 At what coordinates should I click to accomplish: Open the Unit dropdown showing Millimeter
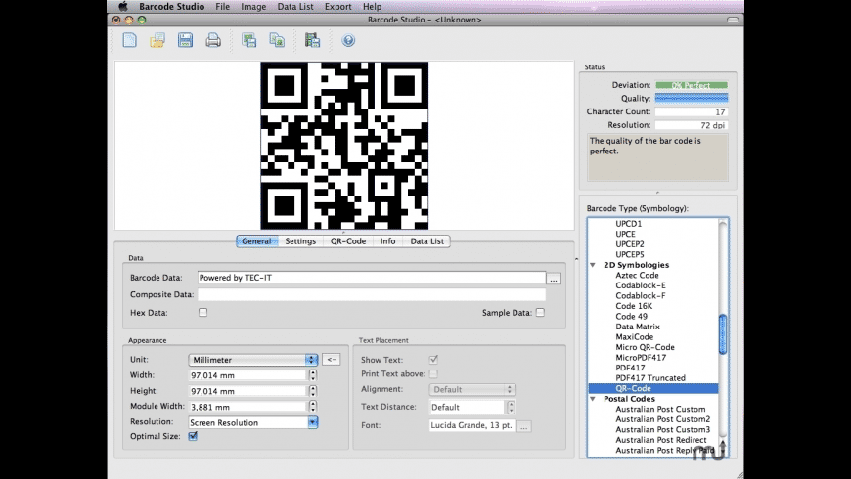[x=253, y=359]
